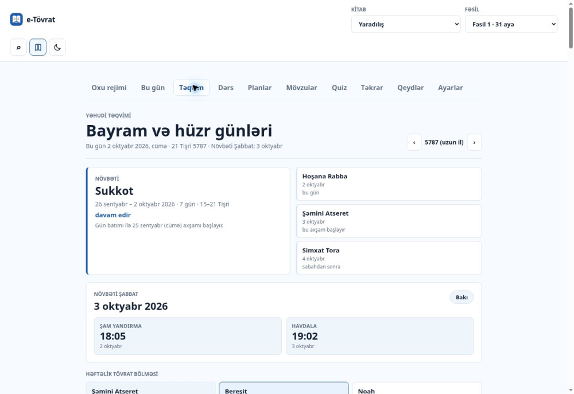Click the Bakı city button
This screenshot has height=394, width=574.
click(x=461, y=298)
